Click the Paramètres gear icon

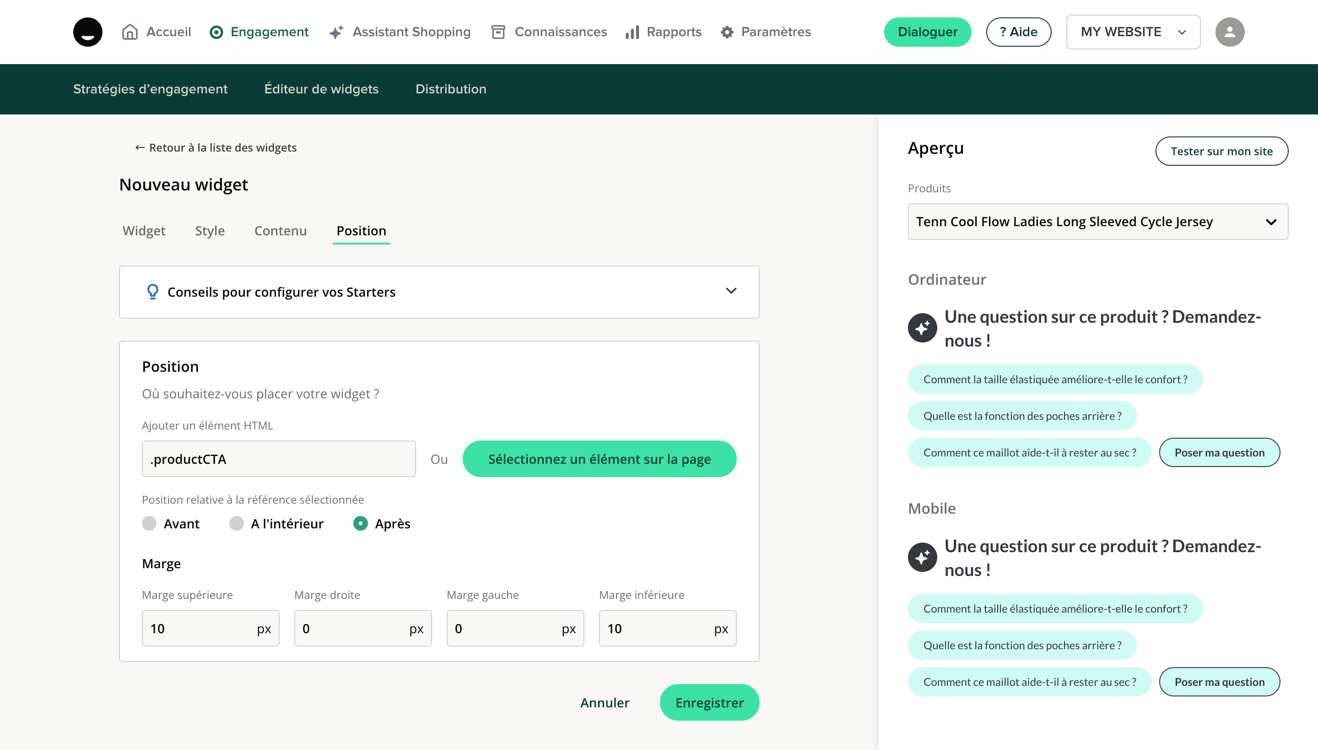[727, 32]
